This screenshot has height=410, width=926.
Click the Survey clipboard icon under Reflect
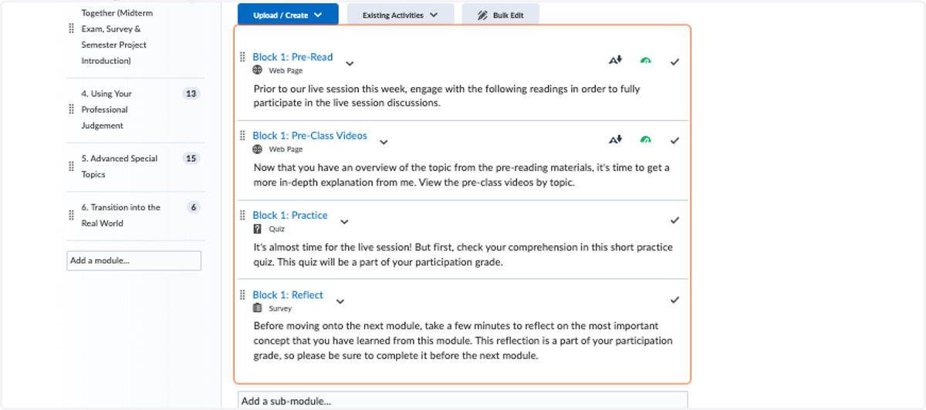(x=258, y=308)
